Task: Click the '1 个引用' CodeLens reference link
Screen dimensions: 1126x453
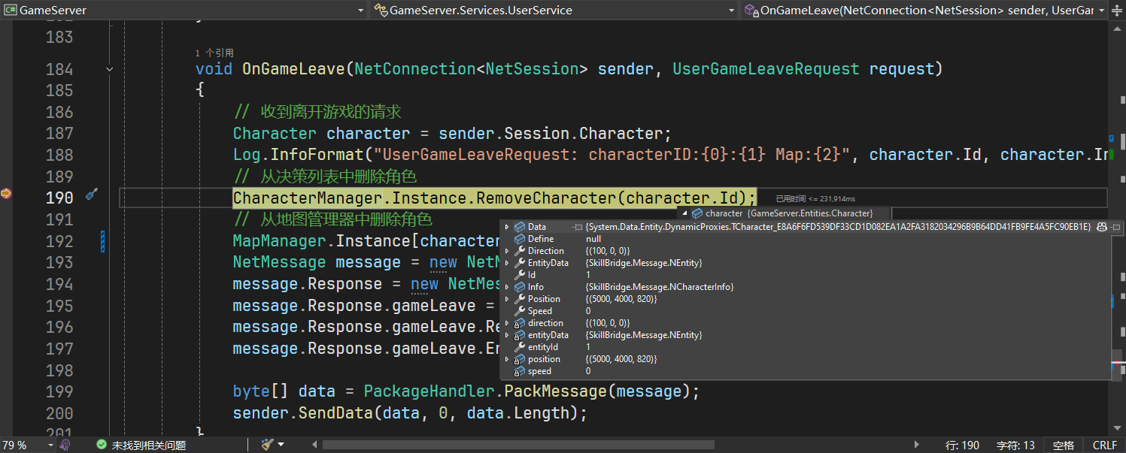Action: (x=214, y=53)
